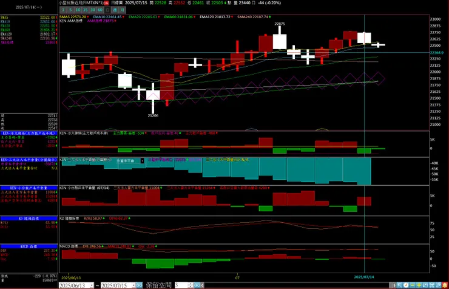Select the 15-minute timeframe button
The width and height of the screenshot is (449, 289).
click(86, 10)
